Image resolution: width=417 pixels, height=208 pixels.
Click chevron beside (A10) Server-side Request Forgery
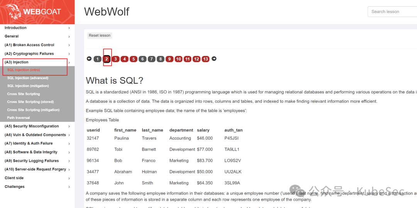coord(69,169)
